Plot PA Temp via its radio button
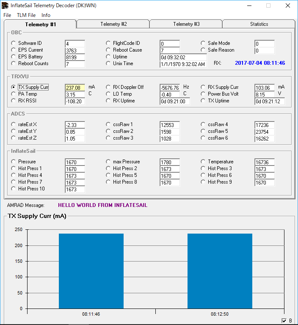The image size is (298, 325). tap(14, 94)
